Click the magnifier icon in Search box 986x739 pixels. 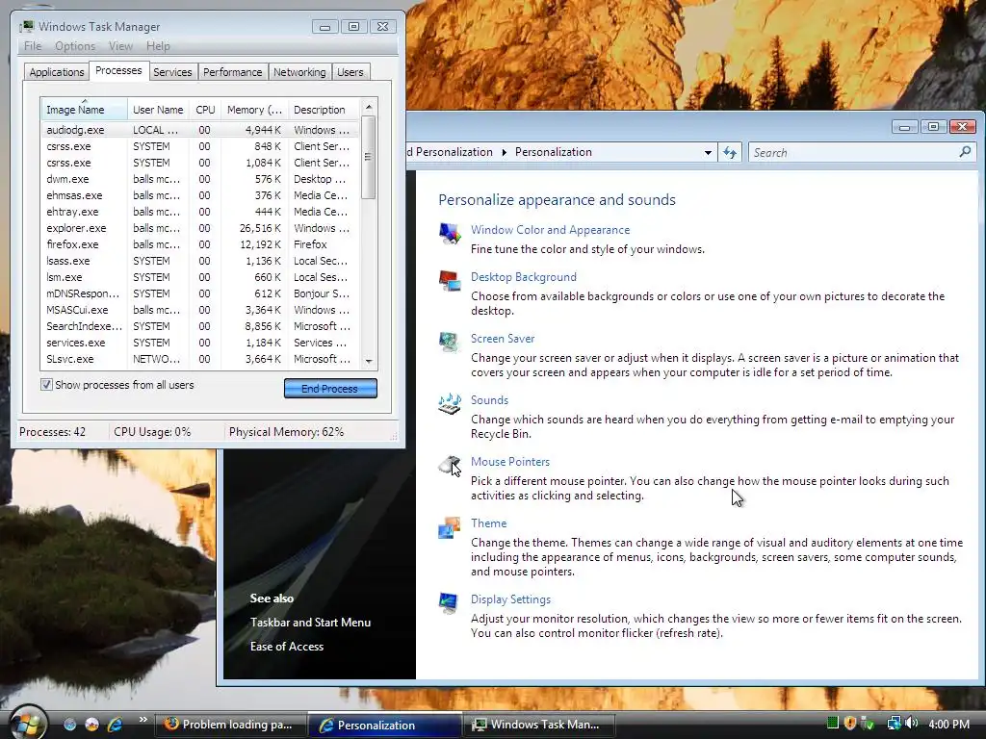[965, 152]
